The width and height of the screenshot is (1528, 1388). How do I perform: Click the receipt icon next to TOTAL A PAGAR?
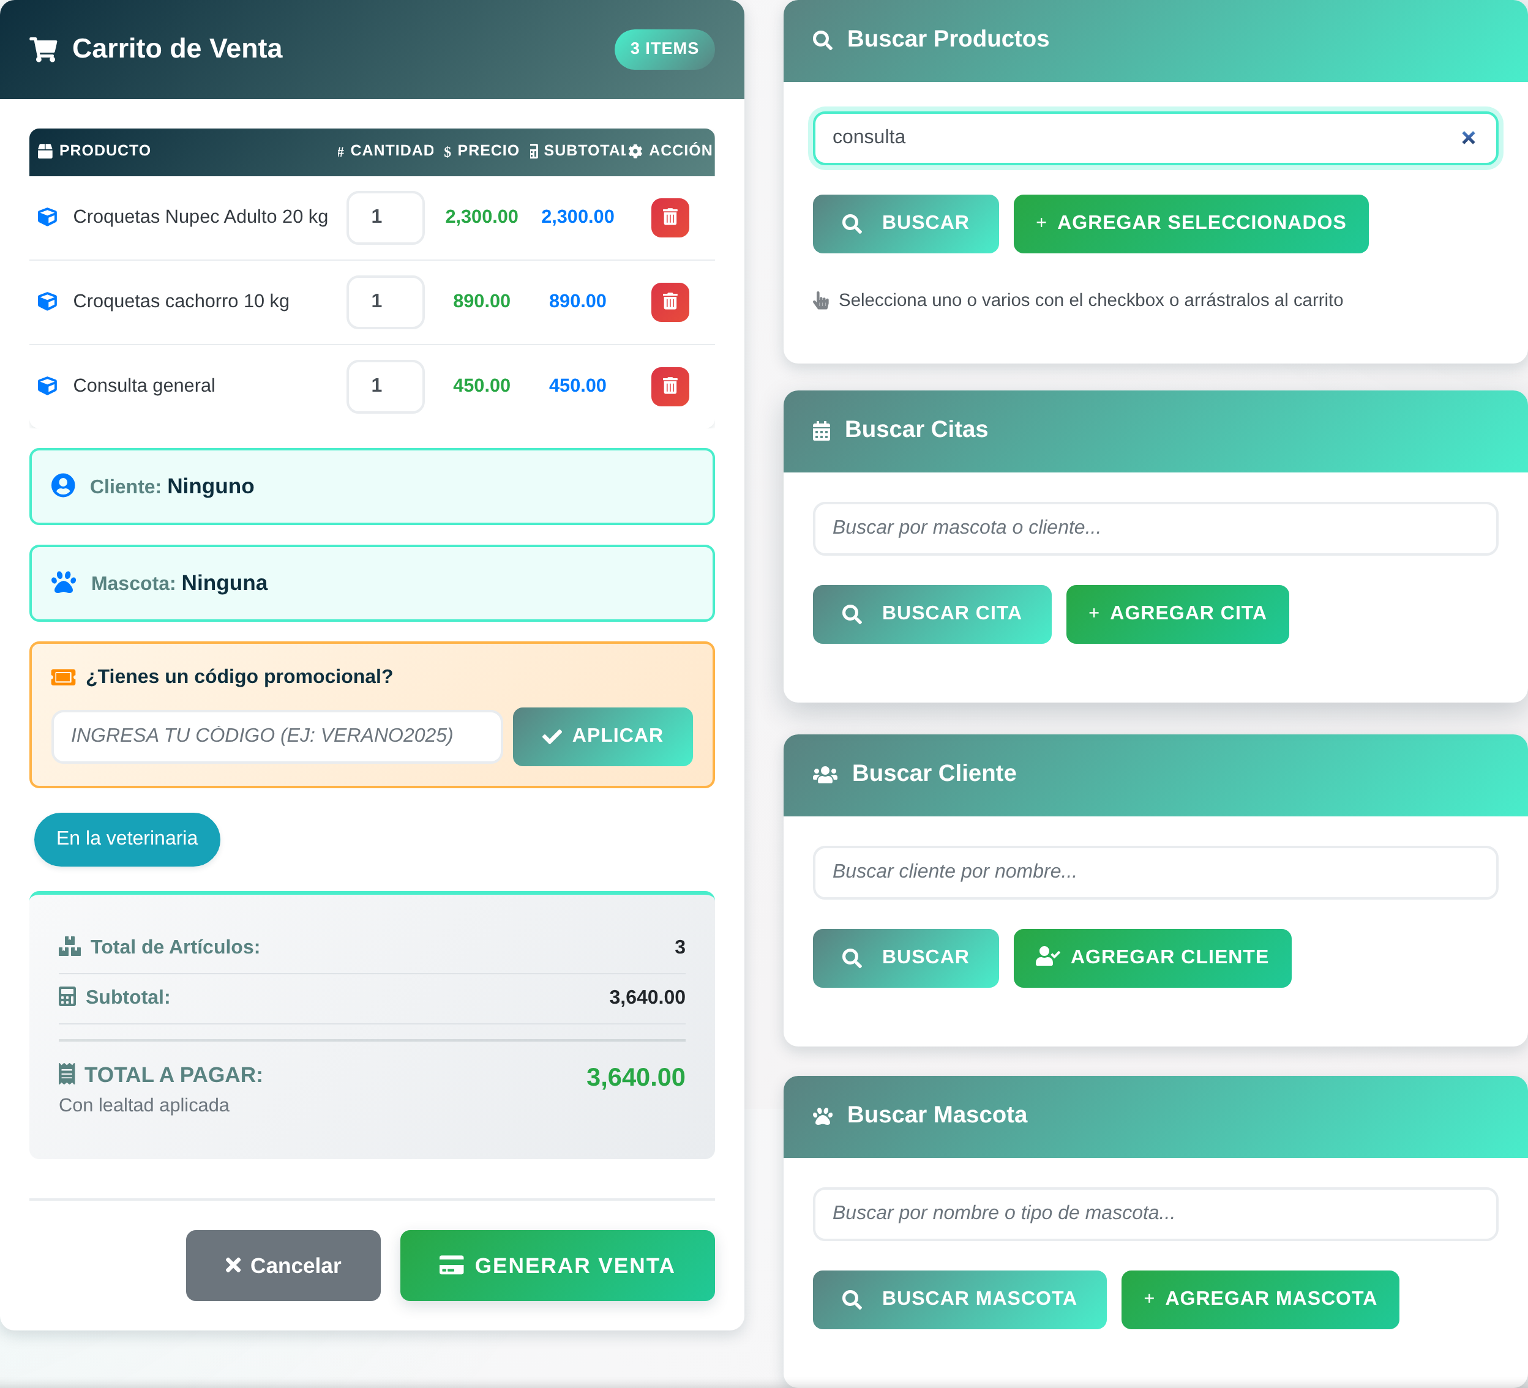pyautogui.click(x=67, y=1073)
